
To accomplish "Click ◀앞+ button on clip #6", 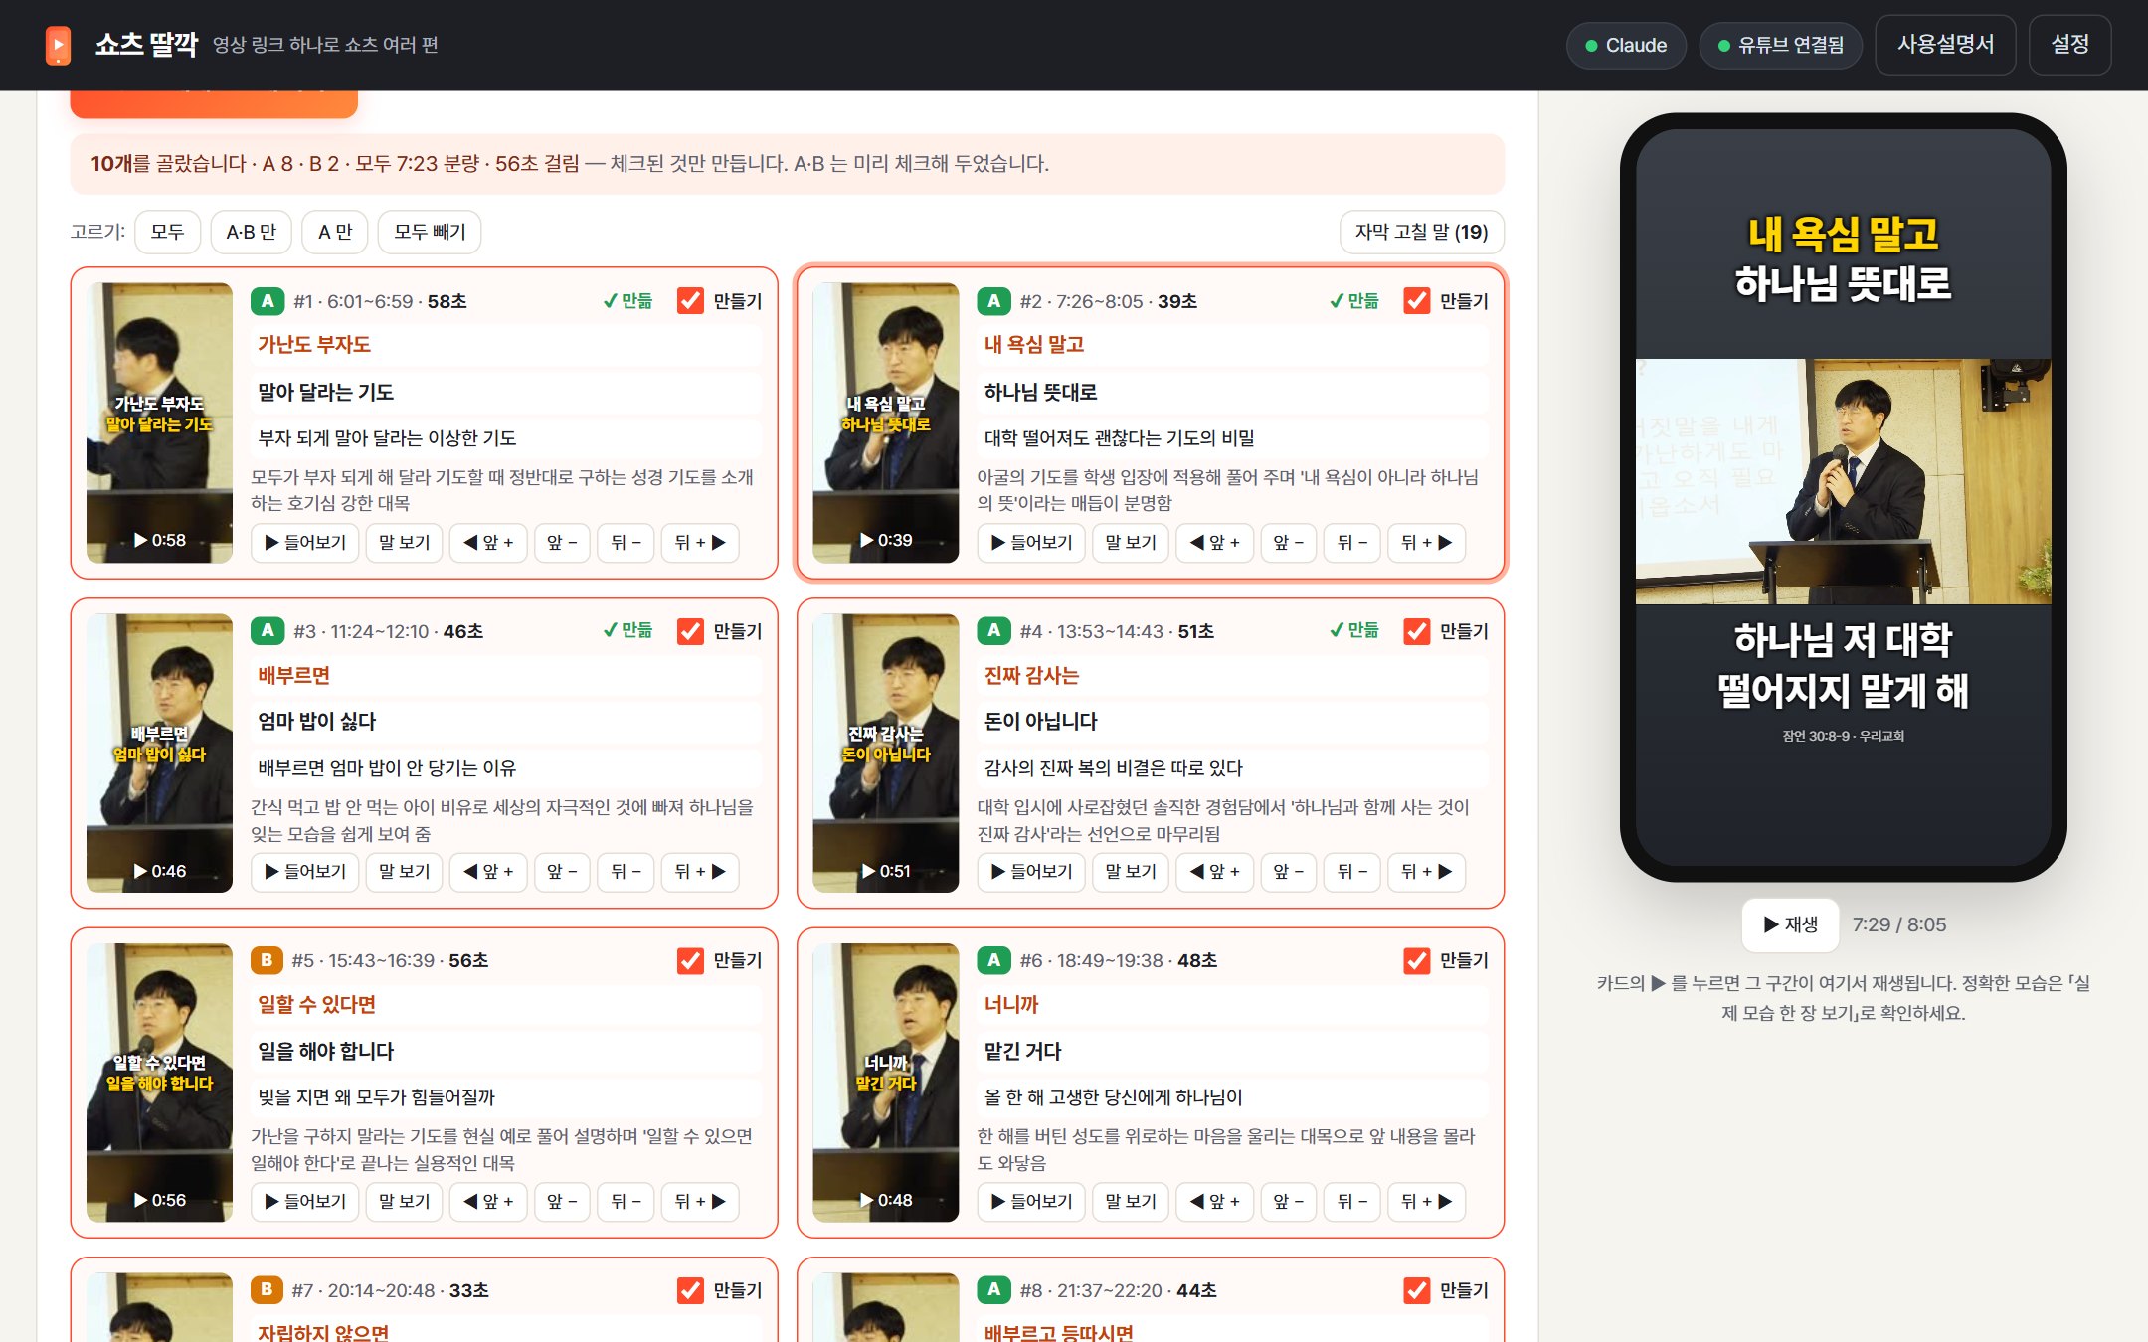I will coord(1214,1202).
